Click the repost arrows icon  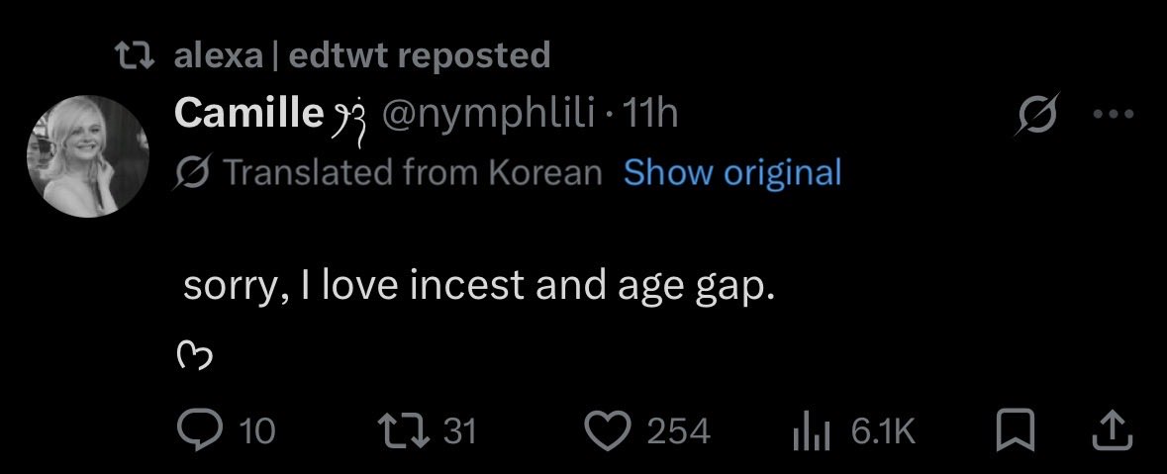(x=403, y=430)
